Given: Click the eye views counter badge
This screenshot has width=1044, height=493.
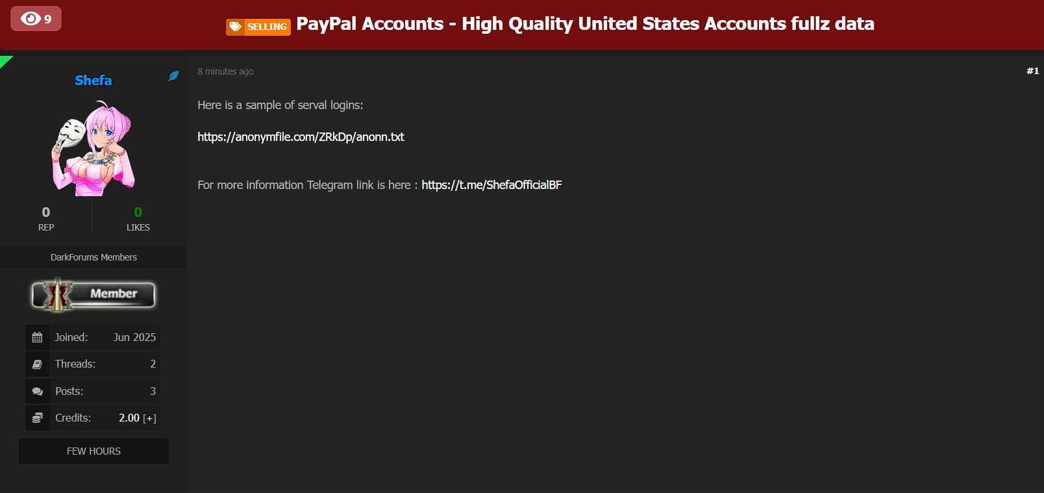Looking at the screenshot, I should (x=36, y=19).
